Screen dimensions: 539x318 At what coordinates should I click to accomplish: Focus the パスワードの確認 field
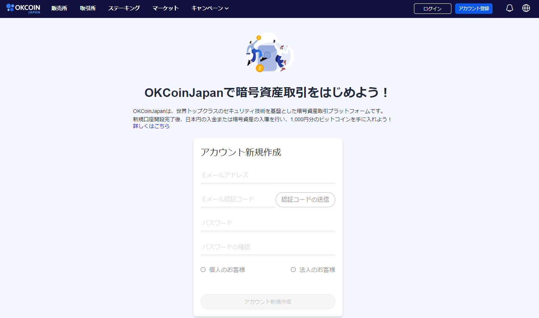pyautogui.click(x=268, y=247)
